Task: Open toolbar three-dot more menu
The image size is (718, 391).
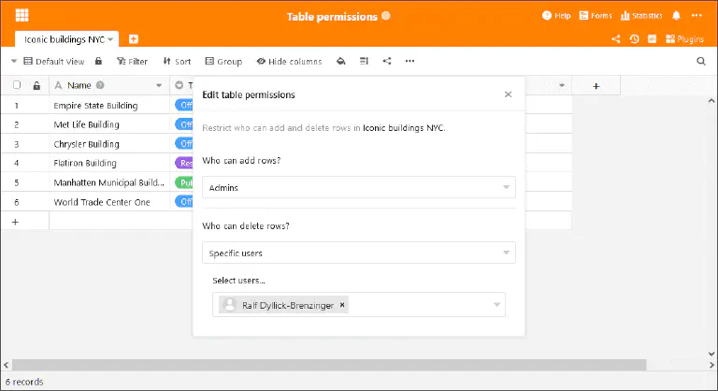Action: (409, 61)
